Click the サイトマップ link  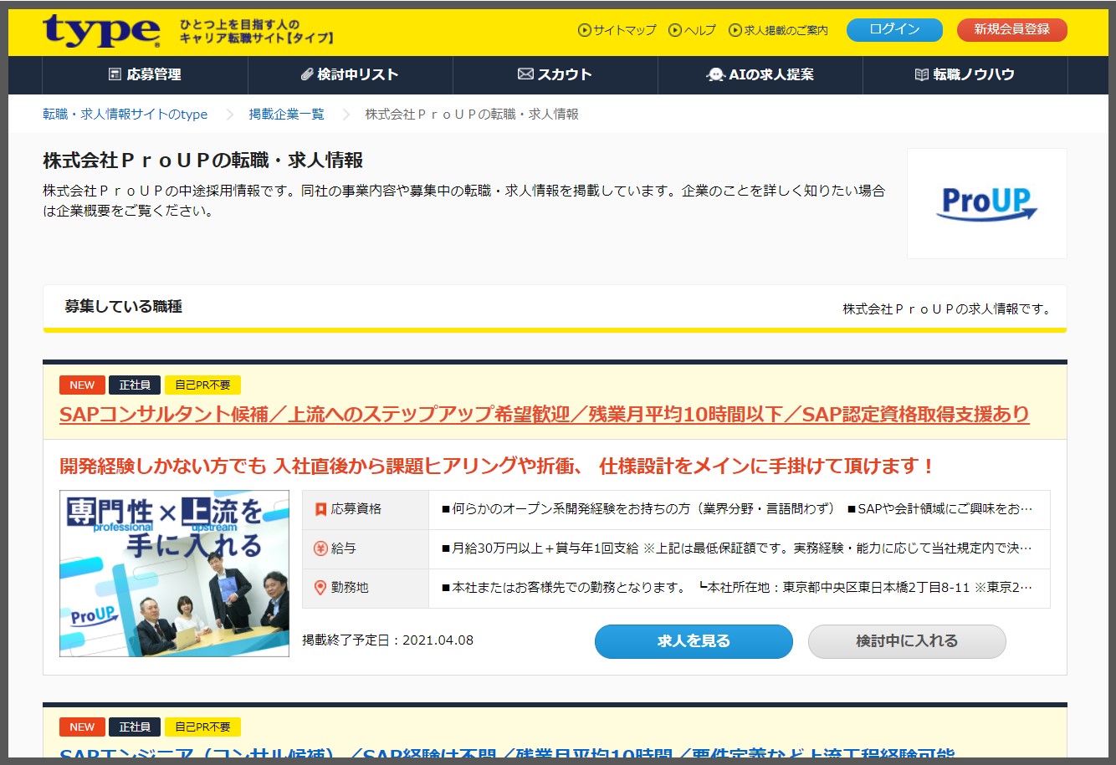617,30
